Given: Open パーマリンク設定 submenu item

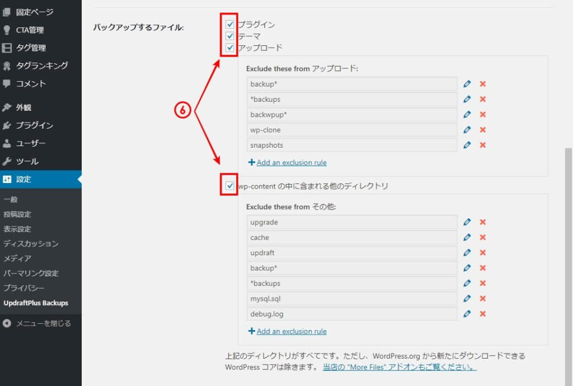Looking at the screenshot, I should pos(31,274).
